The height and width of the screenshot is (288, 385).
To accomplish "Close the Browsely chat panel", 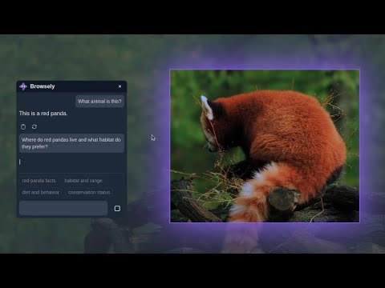I will 120,86.
